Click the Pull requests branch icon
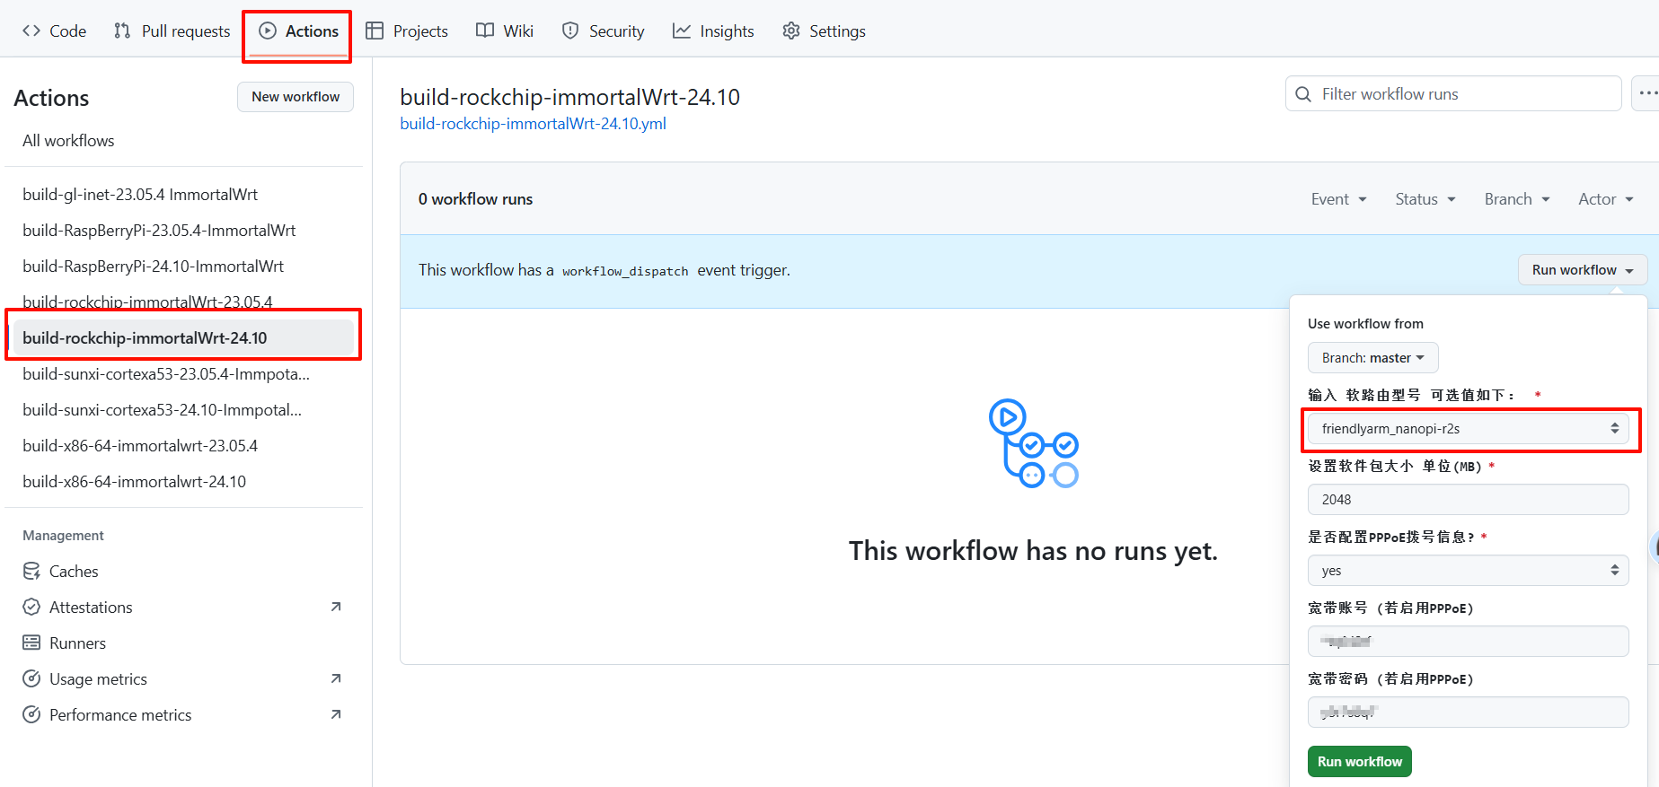This screenshot has width=1659, height=787. [122, 31]
